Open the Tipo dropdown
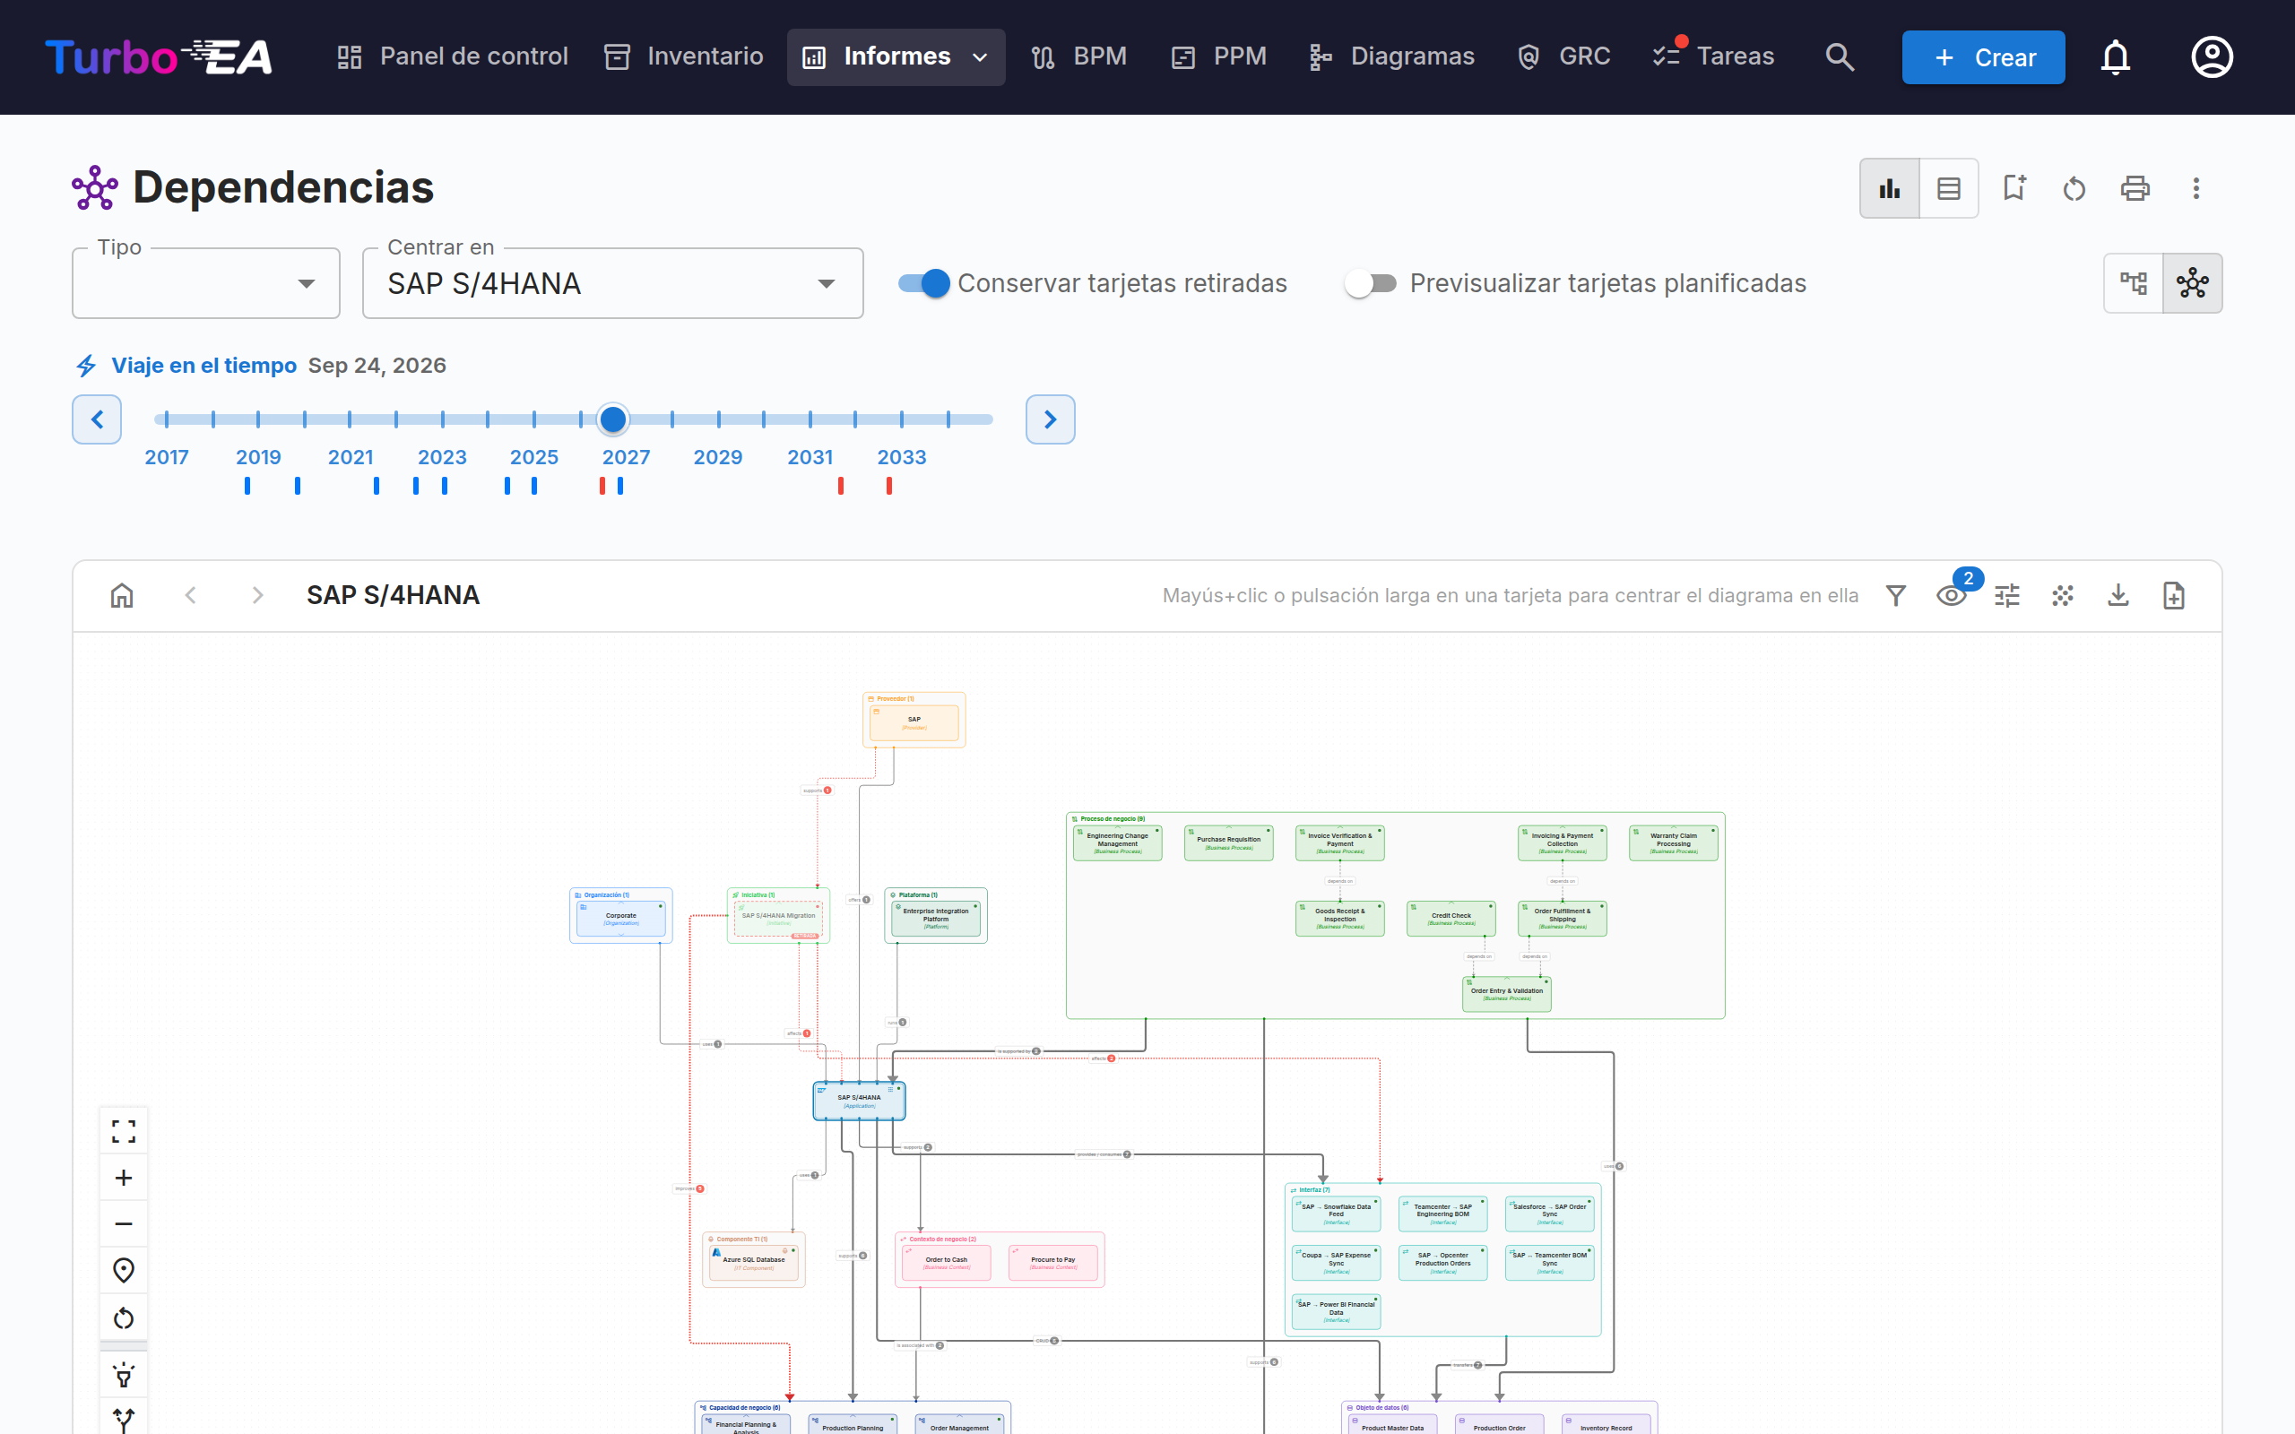 pos(206,282)
